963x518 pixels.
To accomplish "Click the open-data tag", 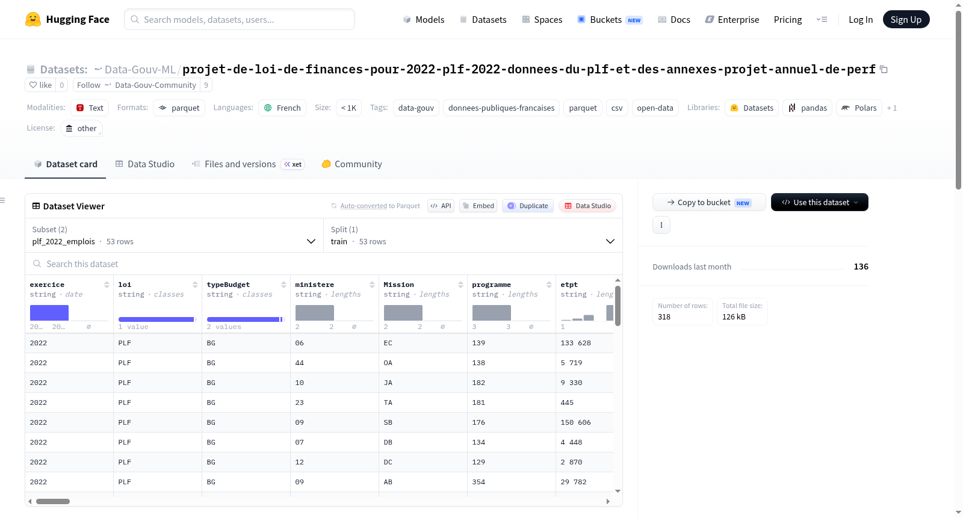I will pos(655,108).
